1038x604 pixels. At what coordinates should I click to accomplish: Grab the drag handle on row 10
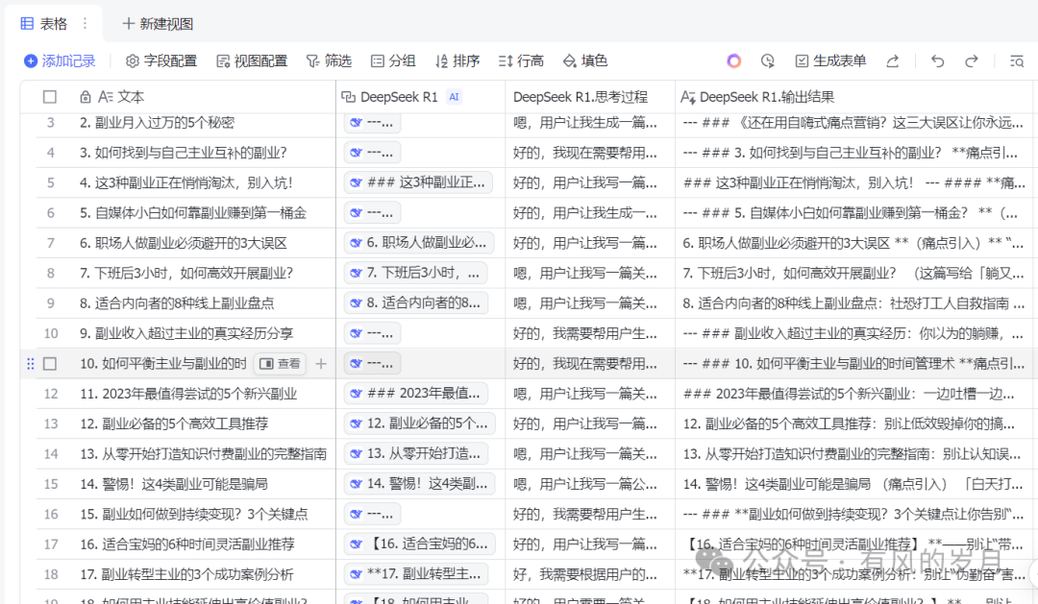pyautogui.click(x=30, y=364)
